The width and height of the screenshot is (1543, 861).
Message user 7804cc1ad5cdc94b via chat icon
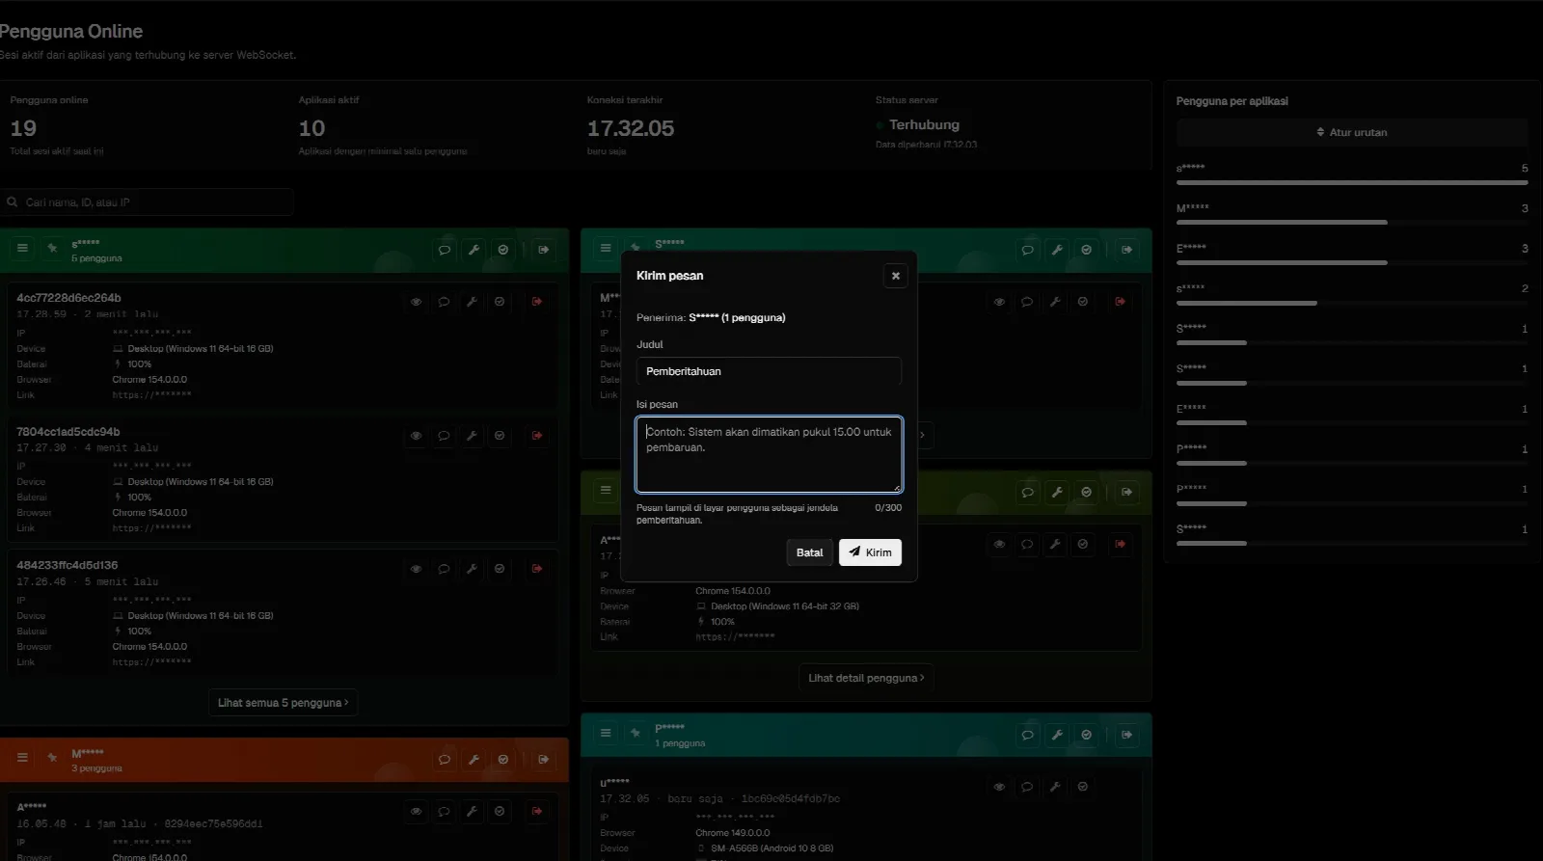click(x=444, y=436)
